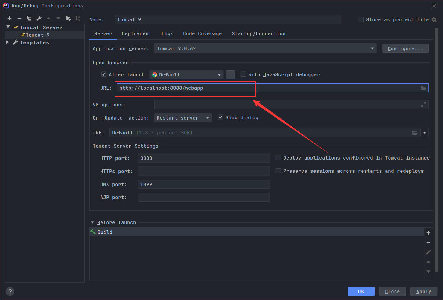This screenshot has width=443, height=300.
Task: Move Before launch task down
Action: click(x=428, y=272)
